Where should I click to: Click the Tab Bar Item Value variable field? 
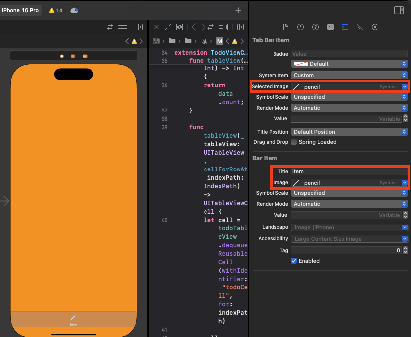[x=346, y=119]
